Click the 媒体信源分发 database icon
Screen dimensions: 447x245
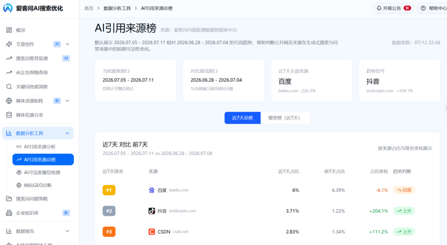point(9,115)
